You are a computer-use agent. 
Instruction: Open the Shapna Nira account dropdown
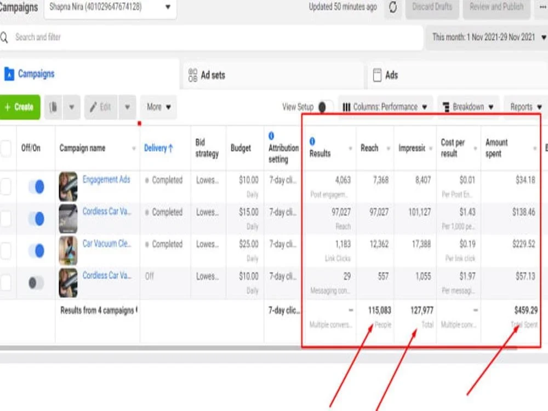click(x=110, y=7)
